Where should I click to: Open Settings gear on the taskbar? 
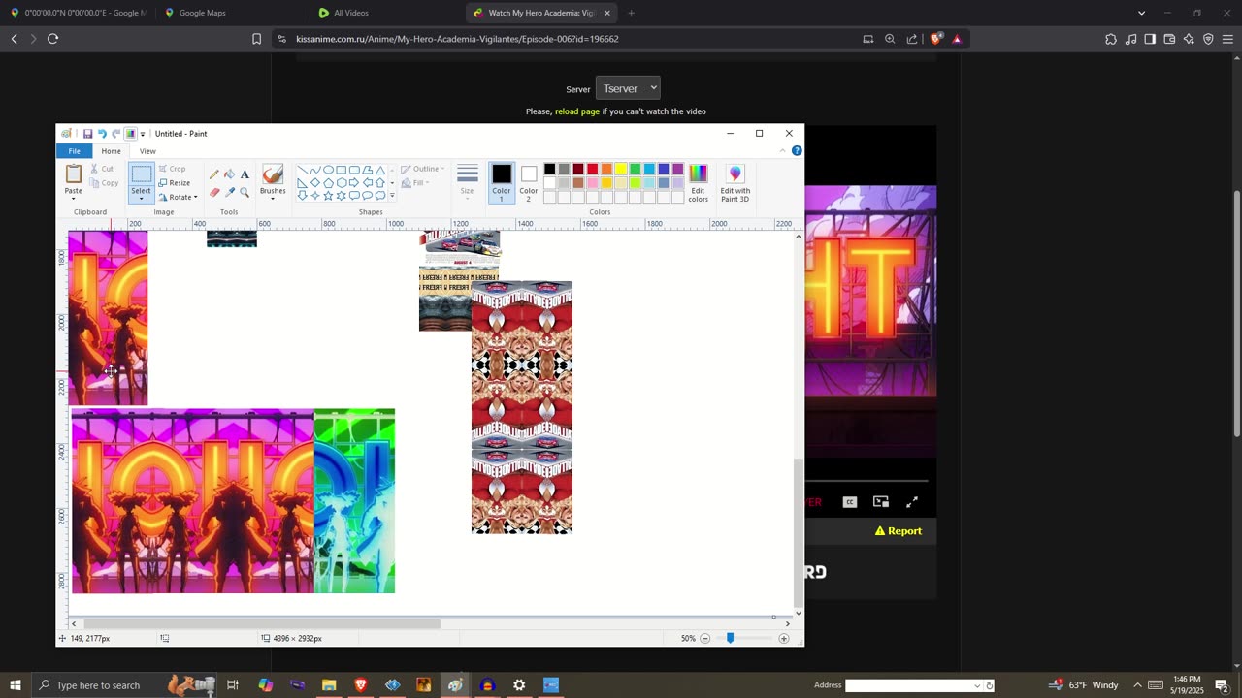pos(519,685)
